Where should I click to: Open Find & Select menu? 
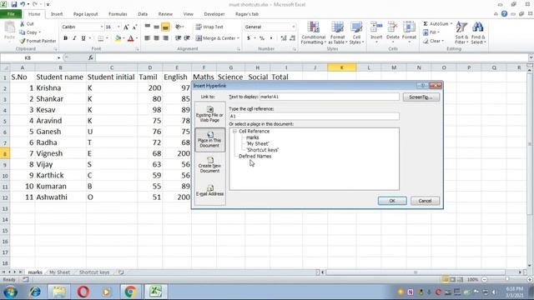[478, 32]
